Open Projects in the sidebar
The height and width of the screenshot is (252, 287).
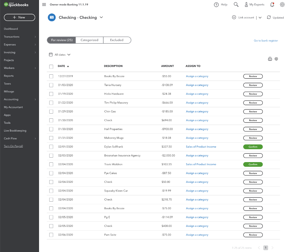click(9, 60)
